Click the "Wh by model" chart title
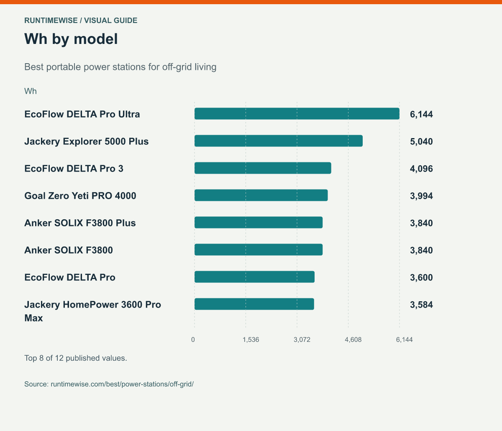 (71, 39)
